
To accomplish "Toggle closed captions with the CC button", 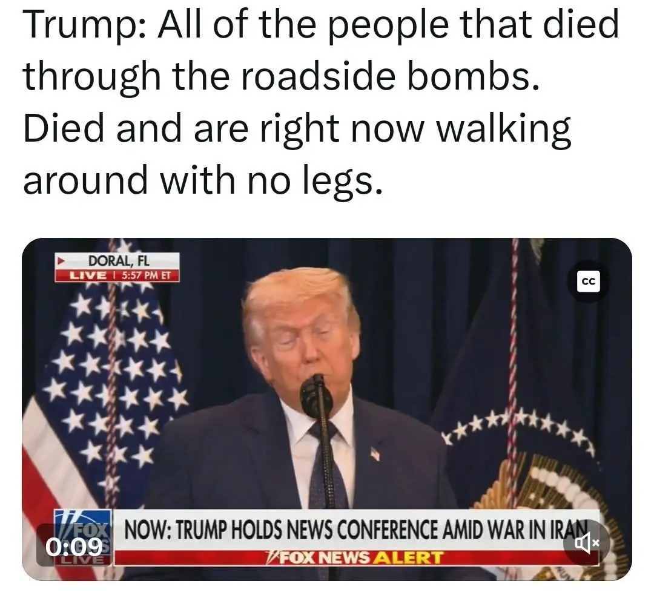I will coord(589,281).
